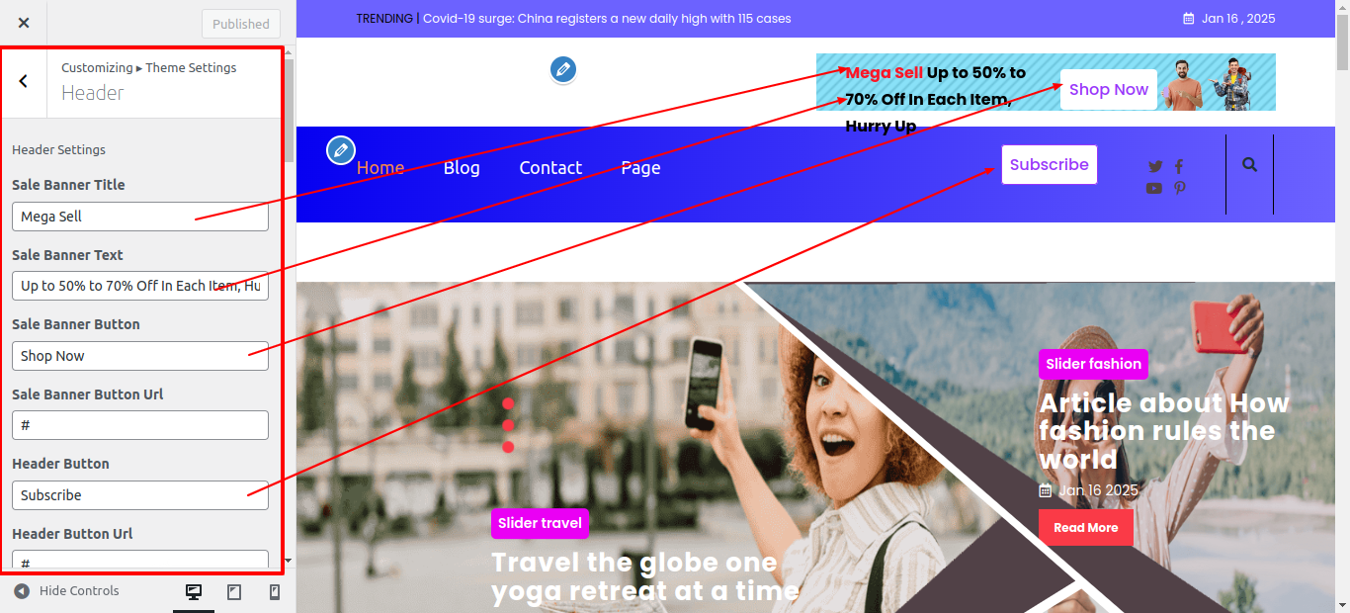The height and width of the screenshot is (613, 1350).
Task: Click the Sale Banner Title input field
Action: (140, 217)
